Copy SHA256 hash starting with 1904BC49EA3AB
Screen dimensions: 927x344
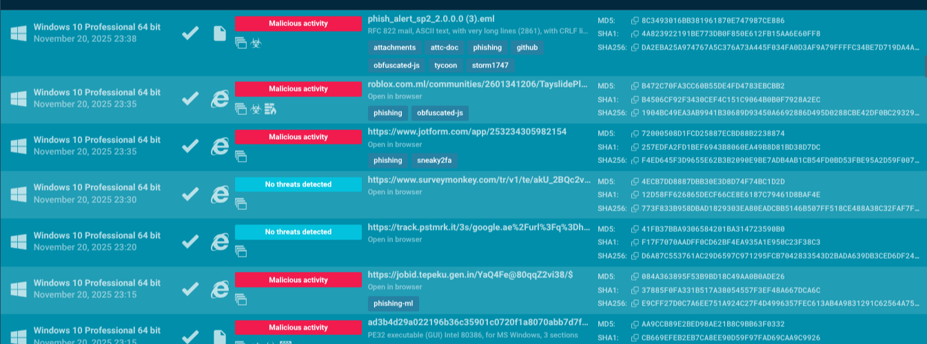point(635,113)
